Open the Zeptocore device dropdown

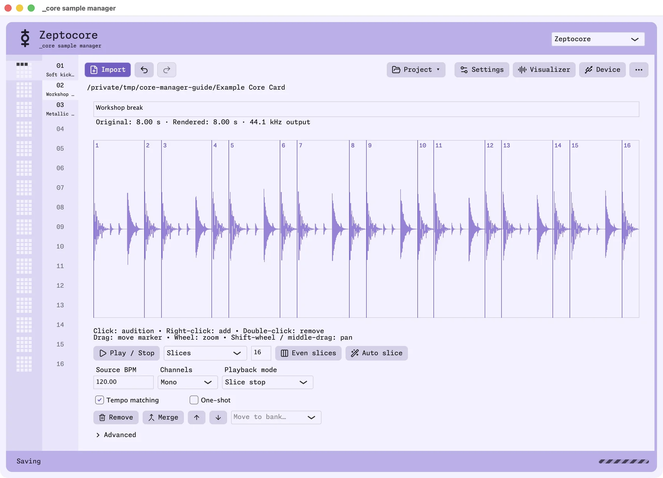[x=598, y=39]
